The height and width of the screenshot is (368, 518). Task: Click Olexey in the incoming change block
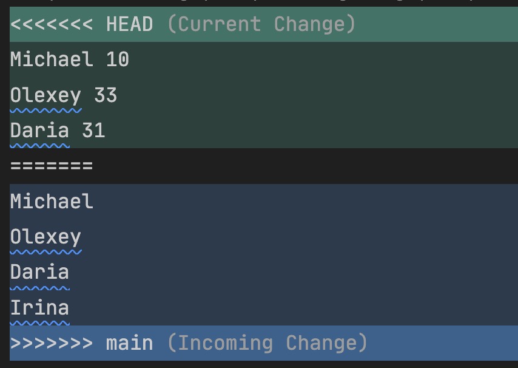(45, 236)
